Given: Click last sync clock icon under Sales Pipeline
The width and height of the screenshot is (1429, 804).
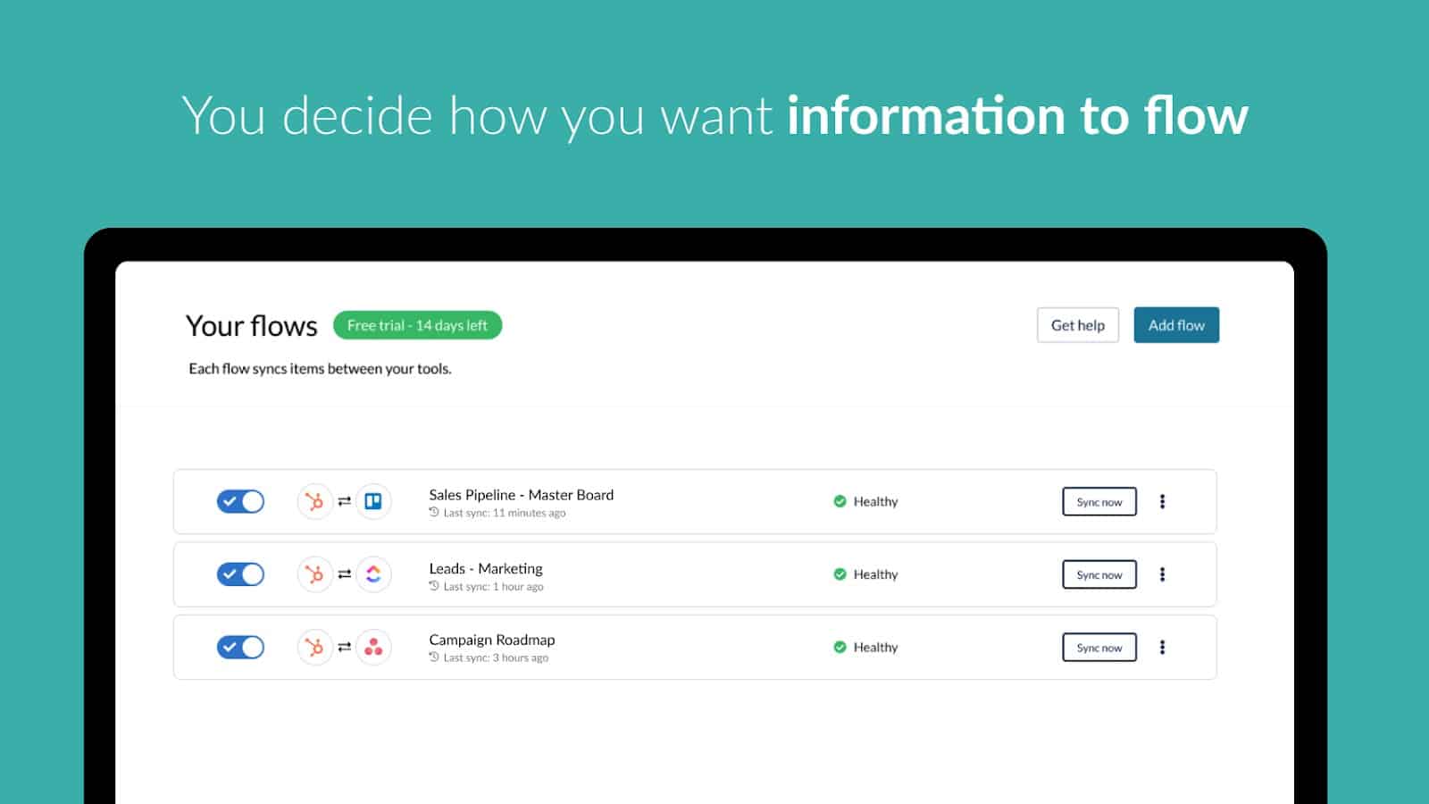Looking at the screenshot, I should [x=434, y=512].
